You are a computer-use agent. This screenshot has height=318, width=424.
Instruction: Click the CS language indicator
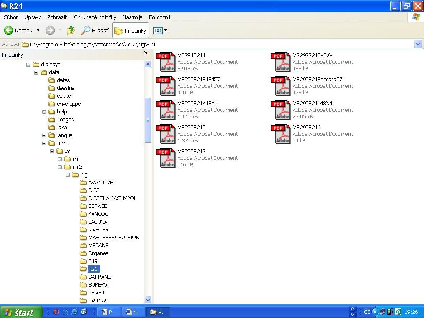pos(367,312)
